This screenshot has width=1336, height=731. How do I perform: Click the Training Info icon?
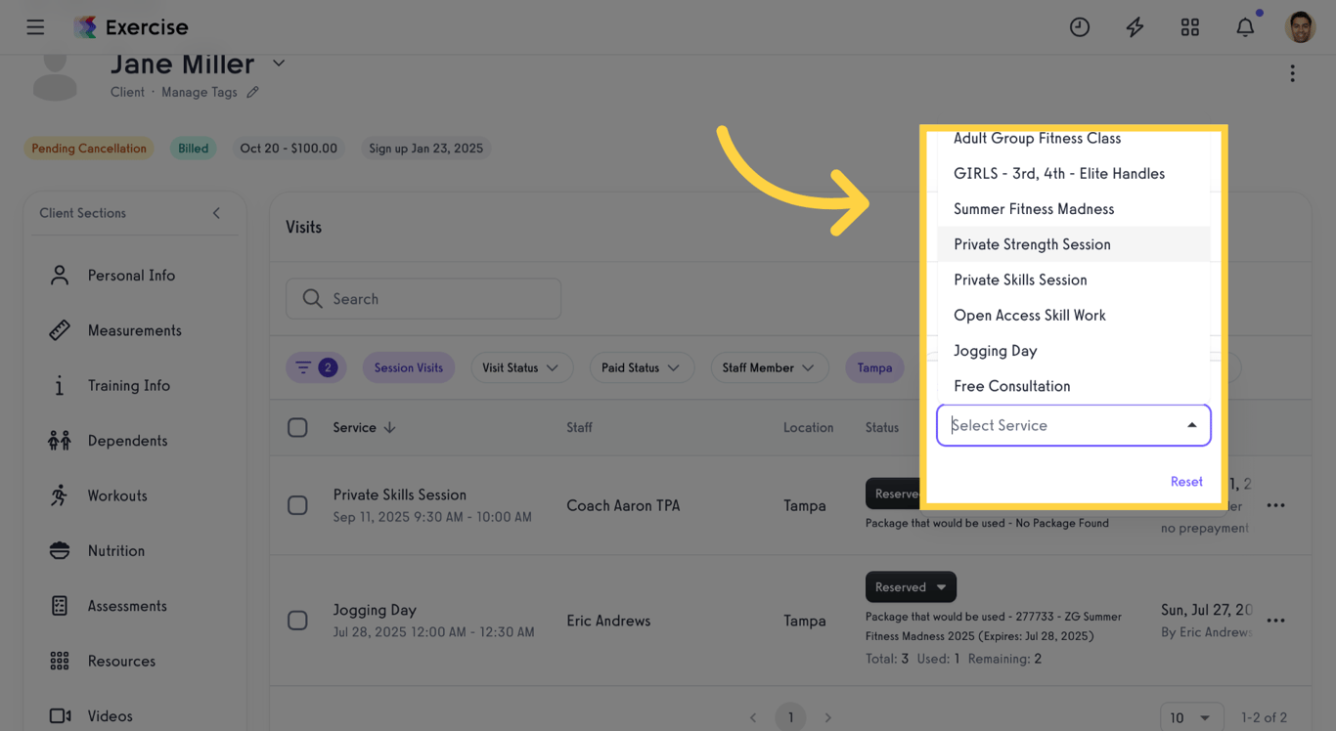tap(60, 386)
